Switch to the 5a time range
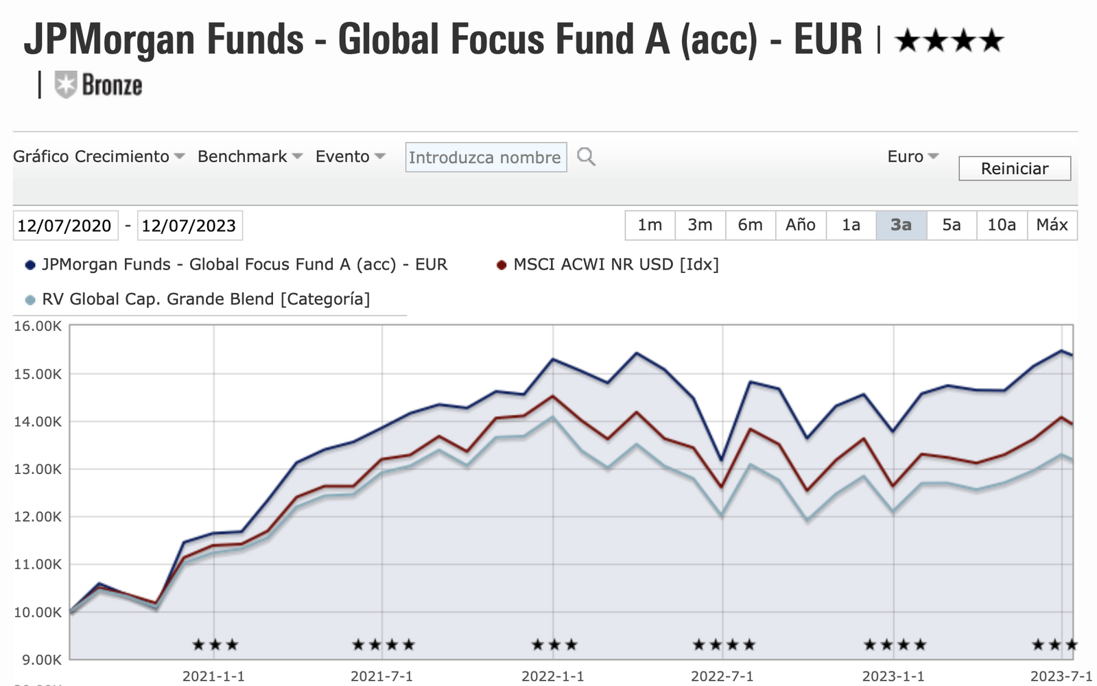The width and height of the screenshot is (1097, 686). (951, 225)
